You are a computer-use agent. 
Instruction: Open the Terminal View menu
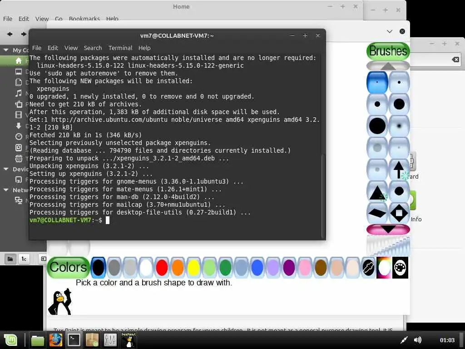(71, 48)
